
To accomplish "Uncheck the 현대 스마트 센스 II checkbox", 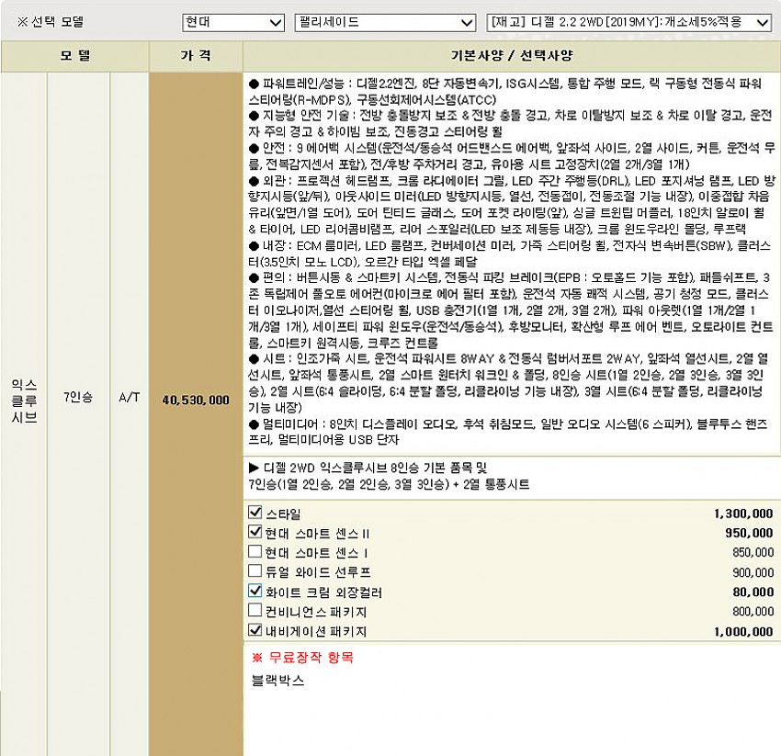I will (x=255, y=532).
